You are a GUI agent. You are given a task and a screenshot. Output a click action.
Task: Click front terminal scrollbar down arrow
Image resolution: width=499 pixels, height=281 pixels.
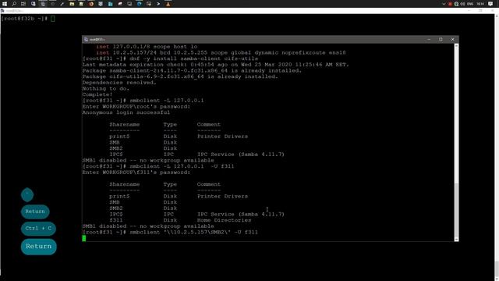click(456, 240)
